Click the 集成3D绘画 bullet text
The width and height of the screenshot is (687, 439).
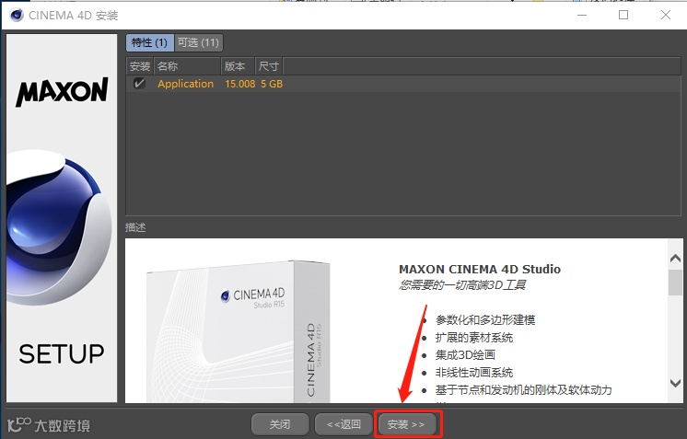pos(465,355)
